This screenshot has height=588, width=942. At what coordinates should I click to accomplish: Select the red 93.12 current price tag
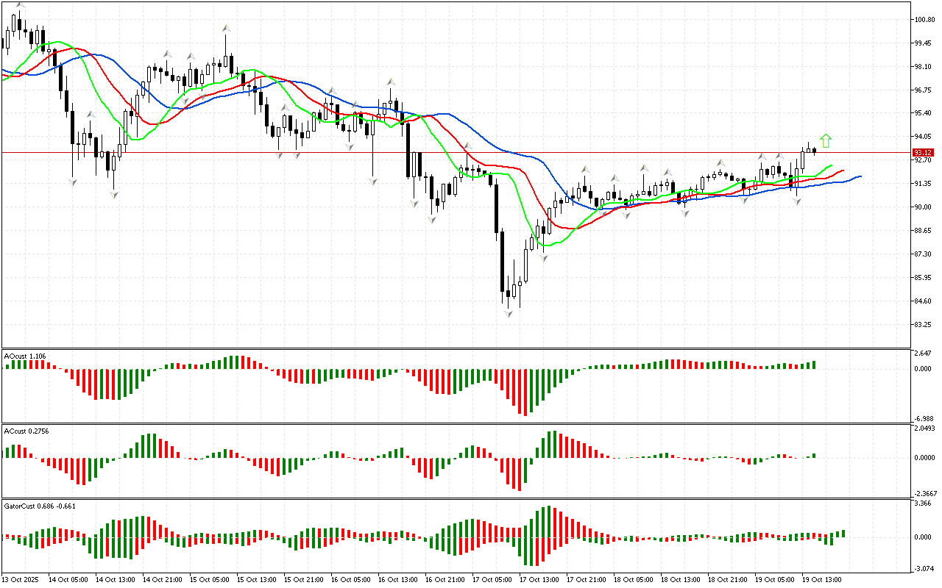(x=923, y=153)
